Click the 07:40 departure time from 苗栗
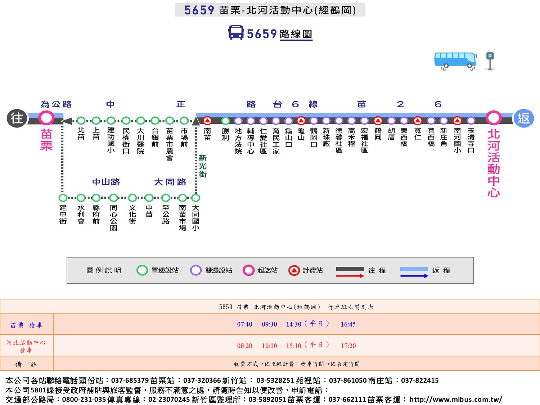The height and width of the screenshot is (405, 540). click(244, 324)
